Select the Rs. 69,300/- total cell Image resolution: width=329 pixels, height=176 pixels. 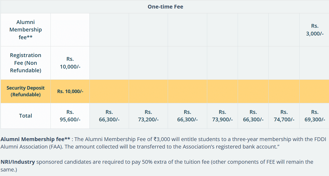pyautogui.click(x=315, y=116)
